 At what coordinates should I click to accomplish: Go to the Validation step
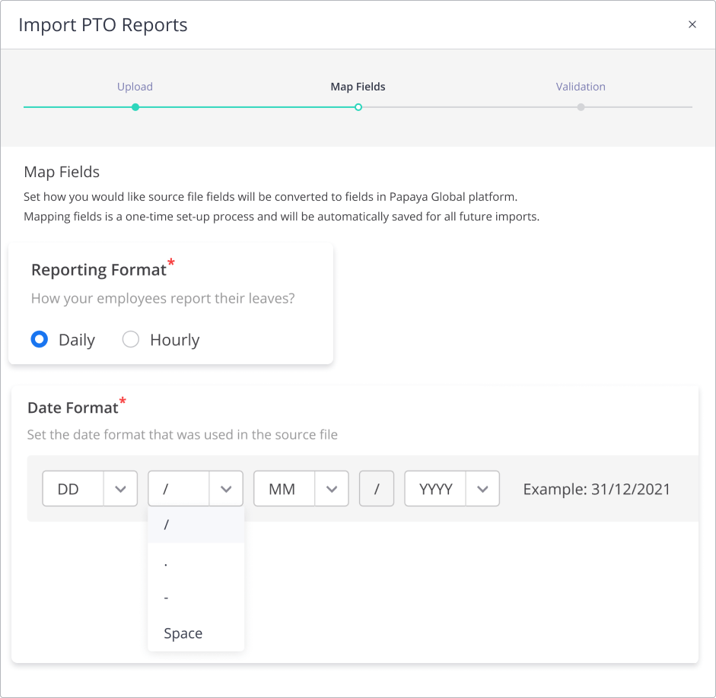[581, 86]
